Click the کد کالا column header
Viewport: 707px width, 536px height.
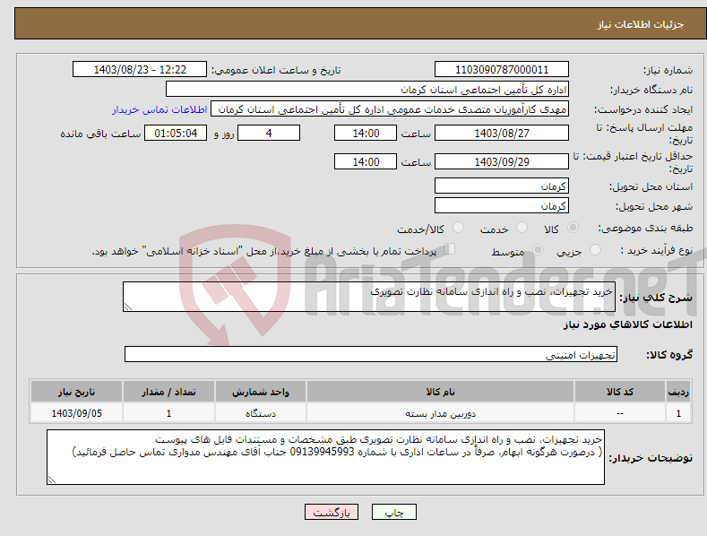620,392
